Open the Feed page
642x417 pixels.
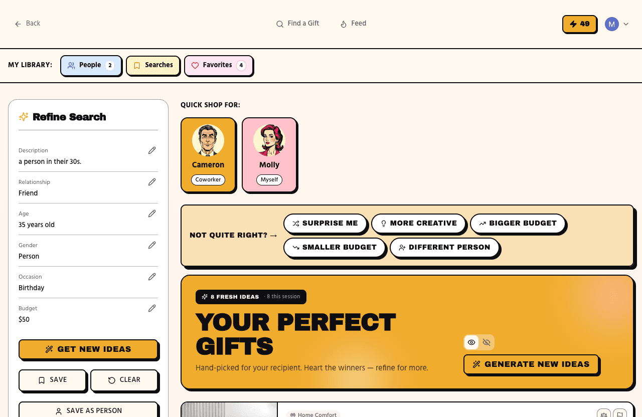pos(353,24)
